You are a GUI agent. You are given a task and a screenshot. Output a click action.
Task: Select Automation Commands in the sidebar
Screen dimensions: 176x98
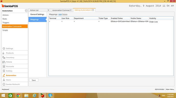tap(15, 26)
